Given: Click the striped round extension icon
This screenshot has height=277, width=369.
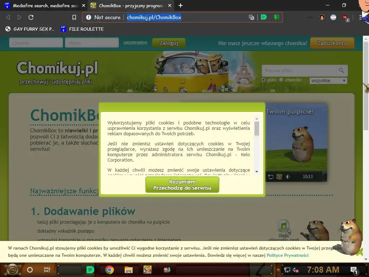Looking at the screenshot, I should (333, 17).
